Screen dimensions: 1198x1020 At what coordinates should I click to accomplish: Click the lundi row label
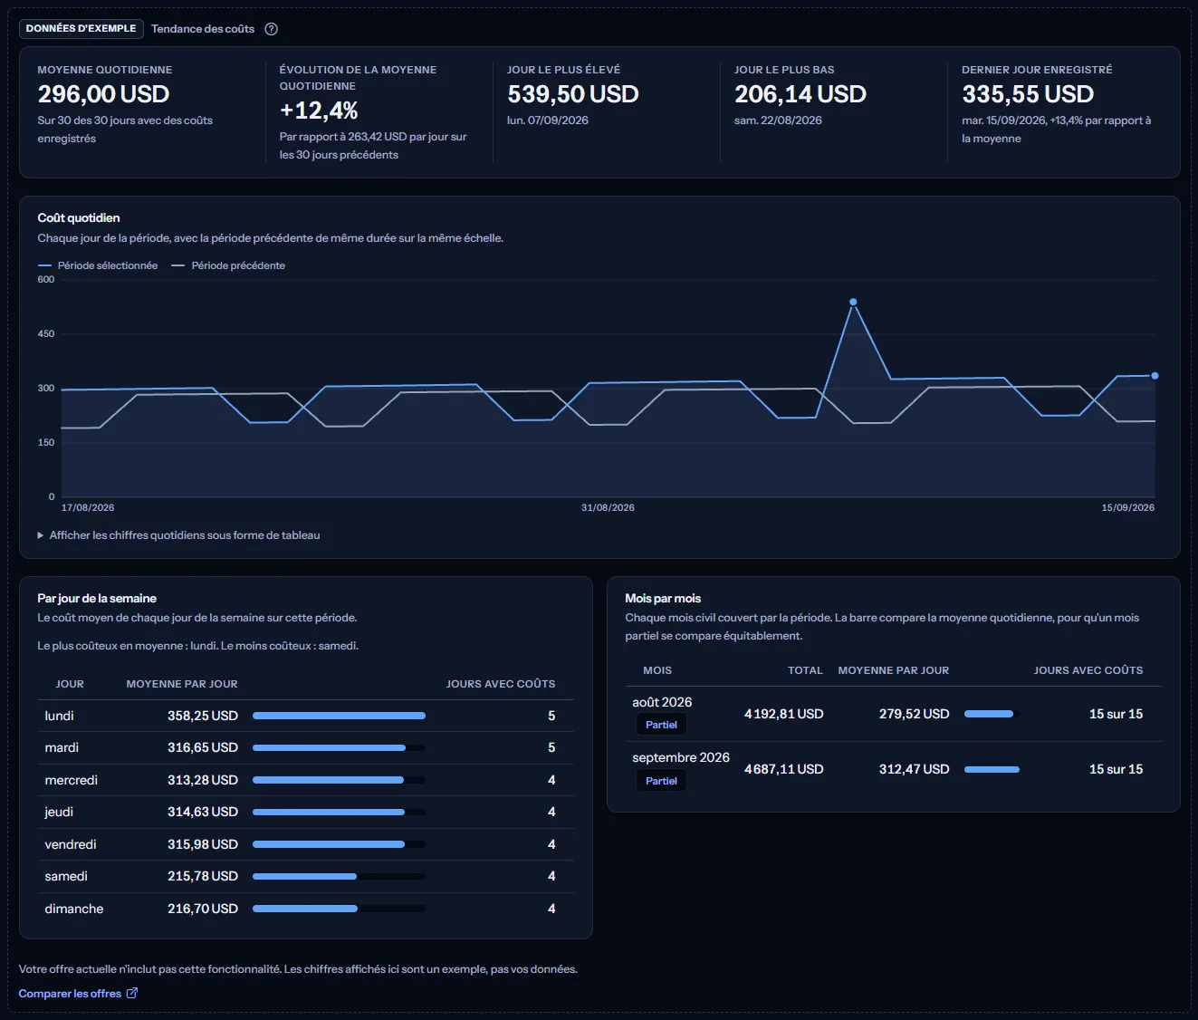pyautogui.click(x=60, y=716)
